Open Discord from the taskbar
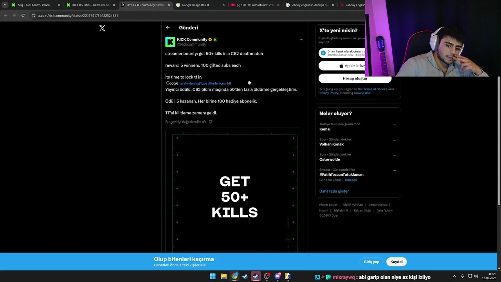The image size is (501, 282). pyautogui.click(x=278, y=277)
